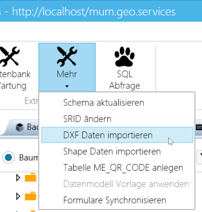Screen dimensions: 202x212
Task: Open SQL Abfrage paw icon
Action: [x=124, y=56]
